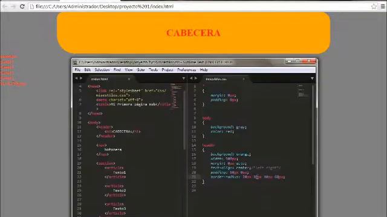Close the Sublime Text window
Screen dimensions: 387x217
tap(309, 61)
